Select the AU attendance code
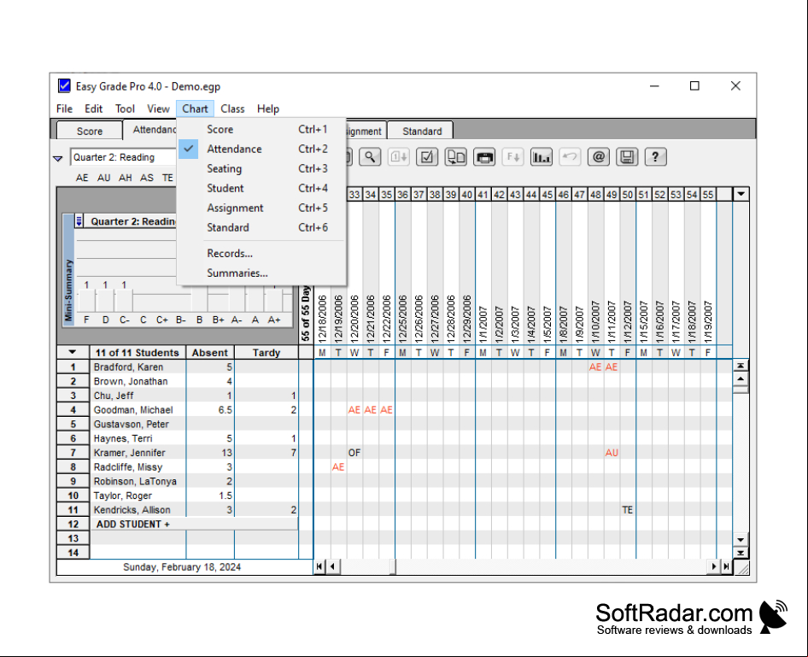808x657 pixels. point(103,178)
